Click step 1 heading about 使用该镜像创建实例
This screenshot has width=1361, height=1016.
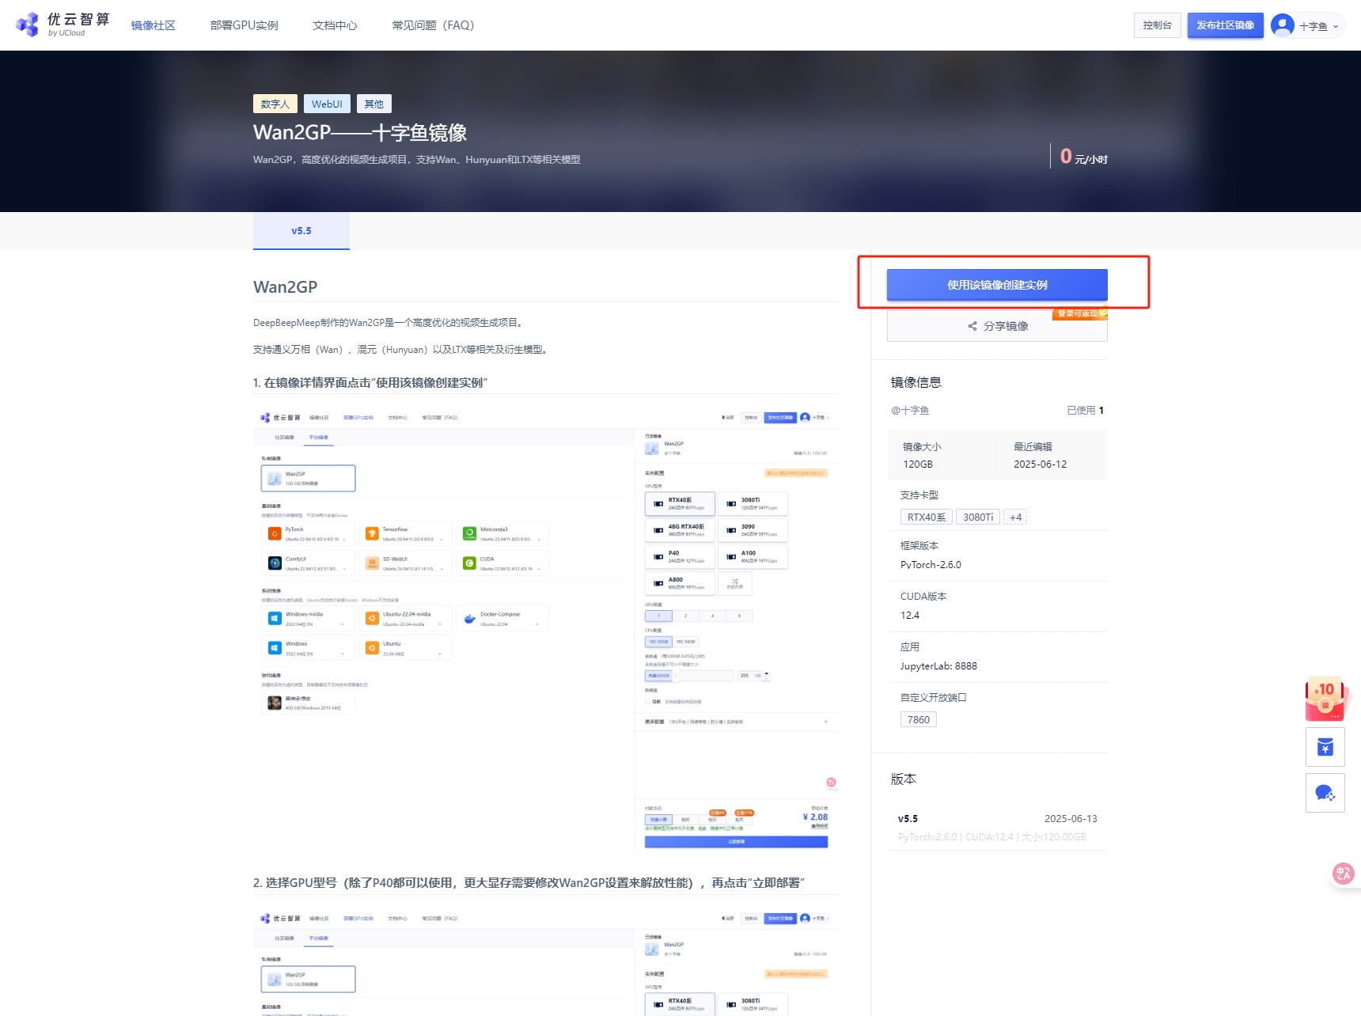[x=370, y=382]
